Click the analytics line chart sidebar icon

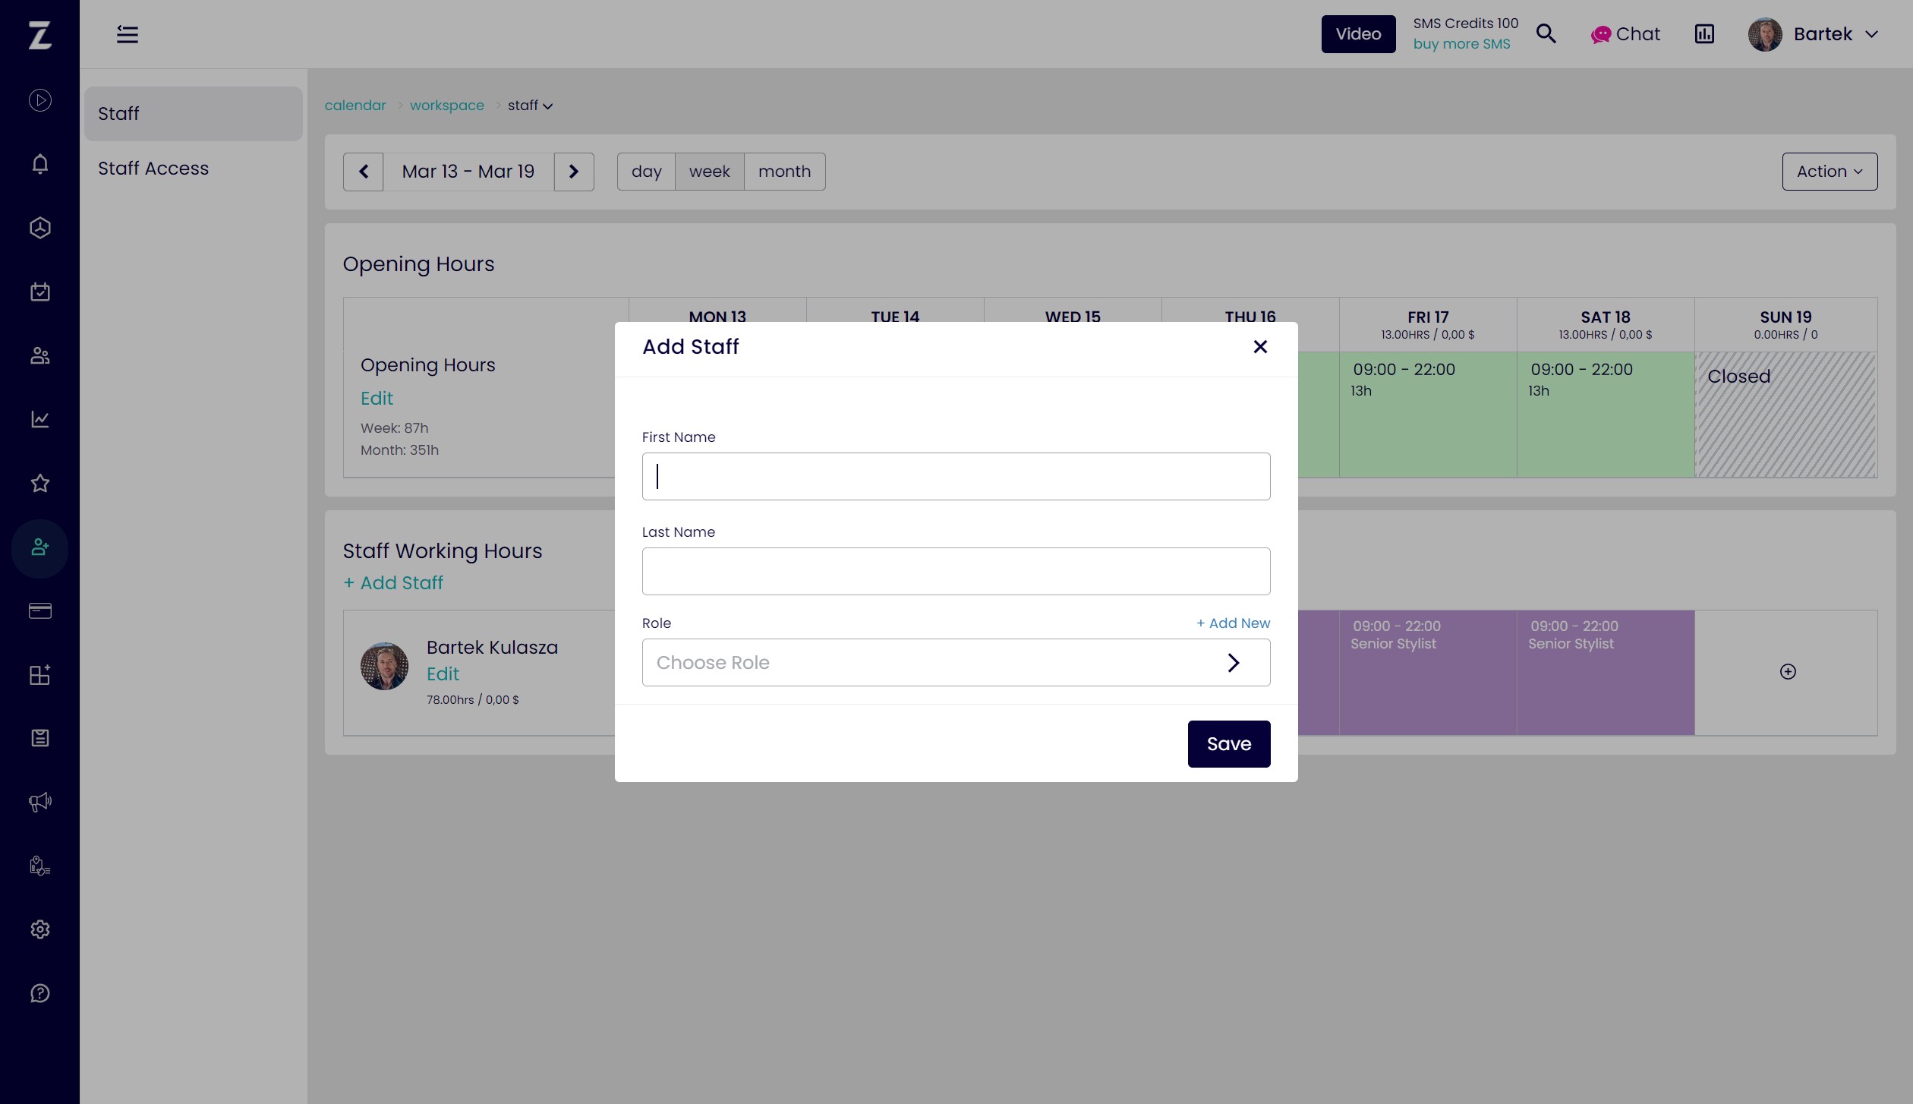point(39,419)
